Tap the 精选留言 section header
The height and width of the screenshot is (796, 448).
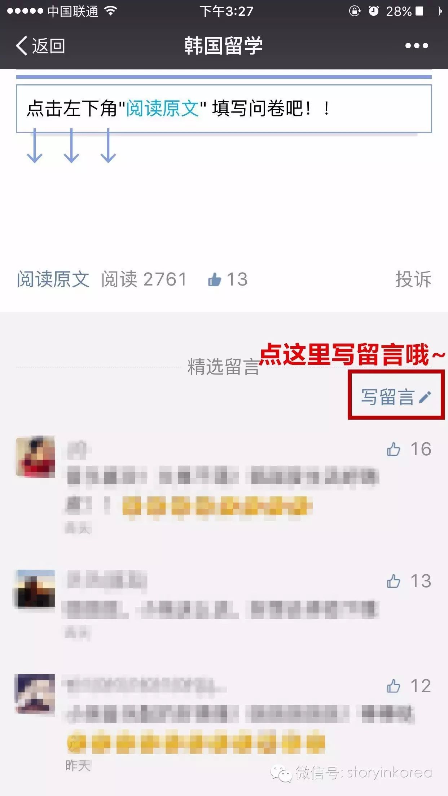coord(223,367)
